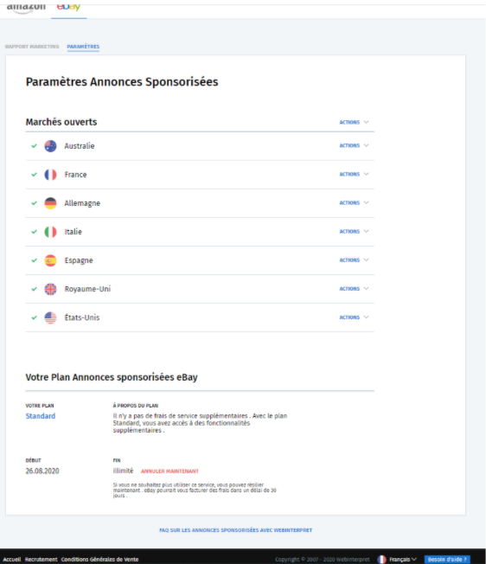The width and height of the screenshot is (486, 564).
Task: Open the Actions dropdown for France
Action: (354, 174)
